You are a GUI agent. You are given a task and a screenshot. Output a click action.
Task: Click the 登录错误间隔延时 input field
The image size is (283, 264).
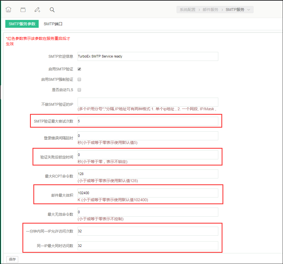tap(148, 136)
